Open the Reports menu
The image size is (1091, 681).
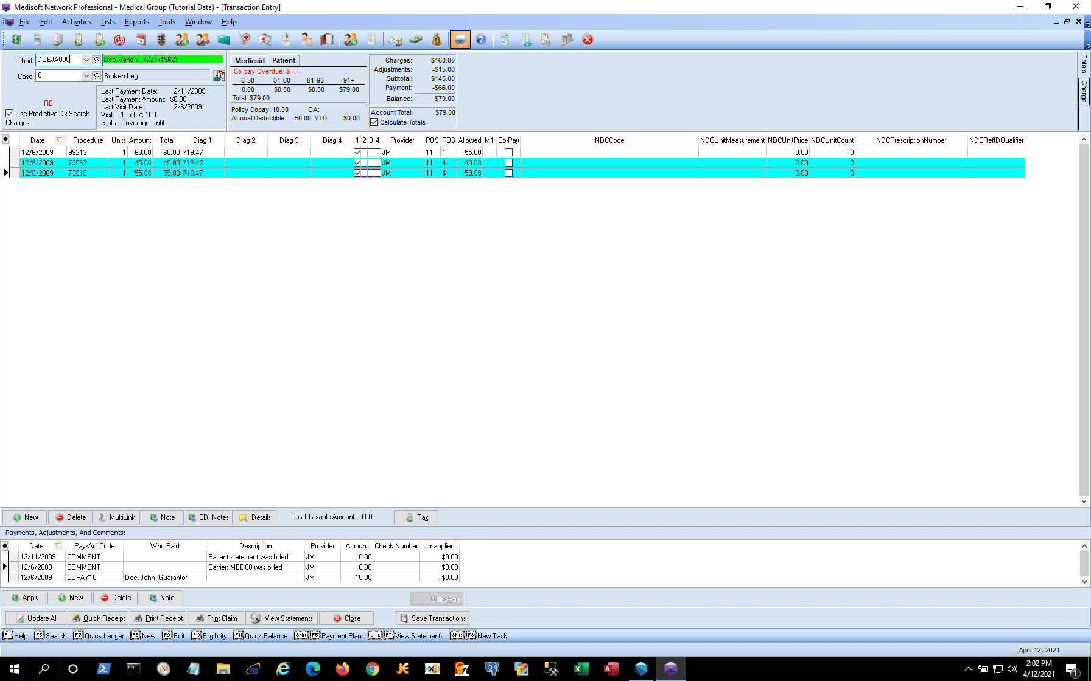tap(137, 22)
